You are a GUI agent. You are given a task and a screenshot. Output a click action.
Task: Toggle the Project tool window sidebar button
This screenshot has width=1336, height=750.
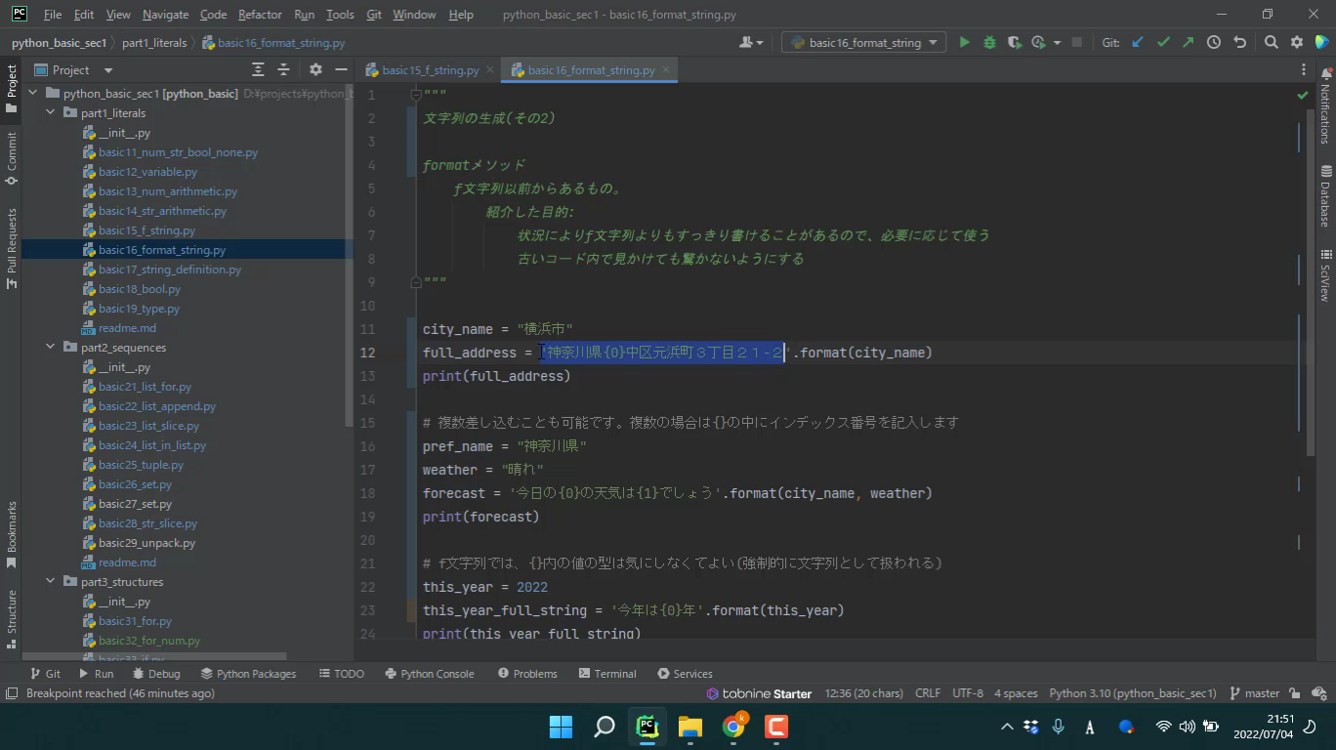pyautogui.click(x=12, y=88)
